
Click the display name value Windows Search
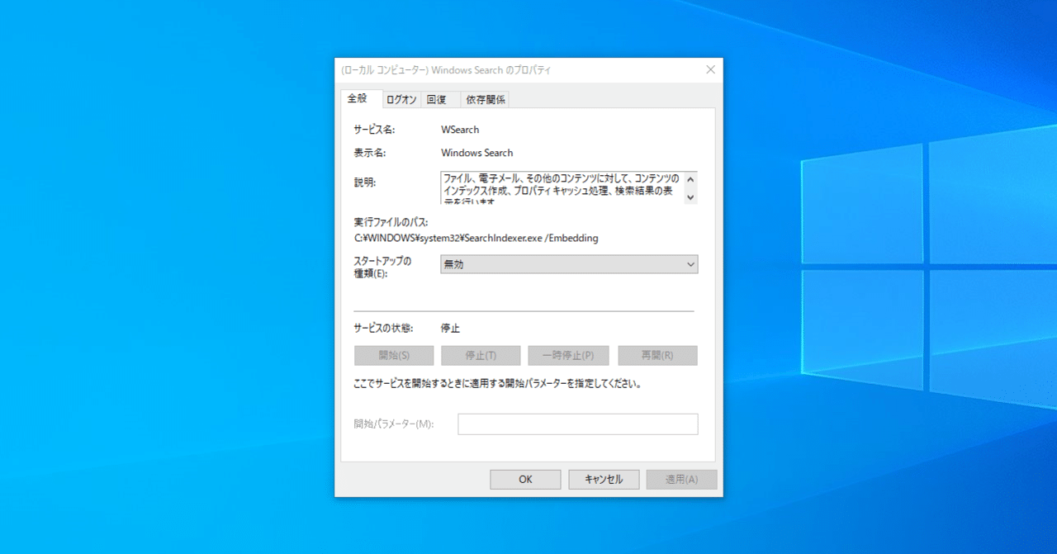click(476, 153)
